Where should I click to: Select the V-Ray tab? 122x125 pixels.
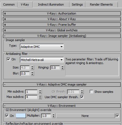(x=25, y=4)
